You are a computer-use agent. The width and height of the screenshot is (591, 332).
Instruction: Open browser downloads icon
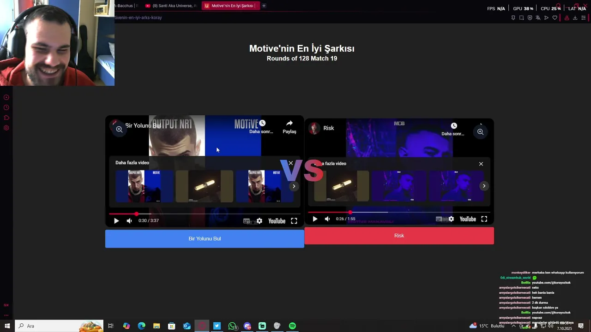pos(575,18)
